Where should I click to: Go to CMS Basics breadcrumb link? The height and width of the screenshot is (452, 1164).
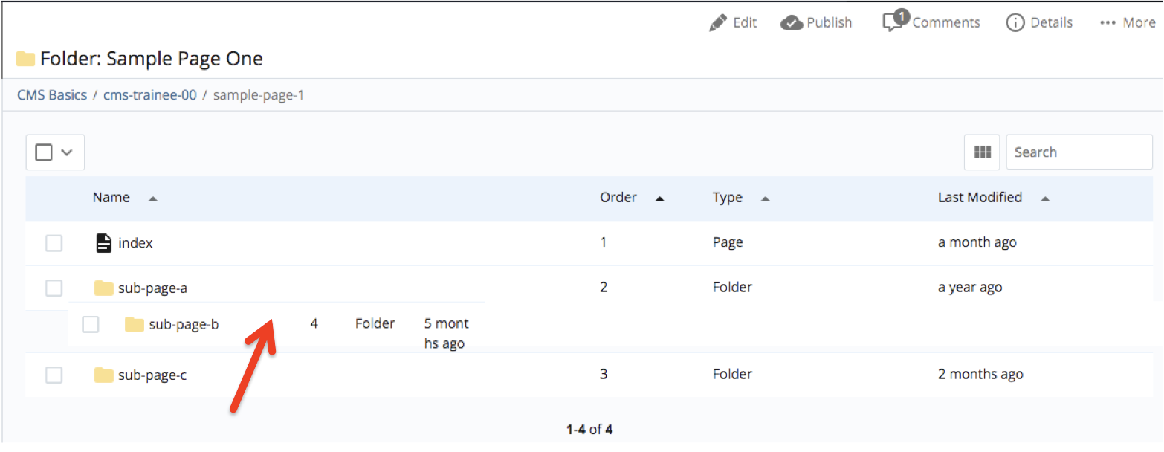tap(52, 95)
